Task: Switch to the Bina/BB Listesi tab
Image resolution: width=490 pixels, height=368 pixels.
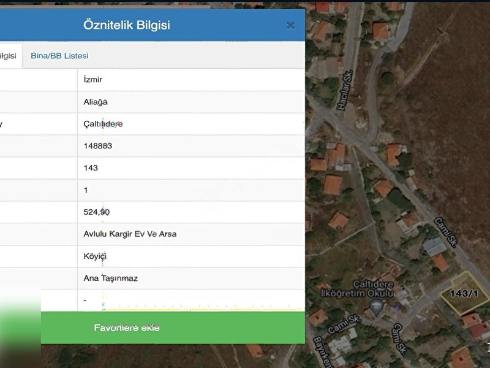Action: point(59,56)
